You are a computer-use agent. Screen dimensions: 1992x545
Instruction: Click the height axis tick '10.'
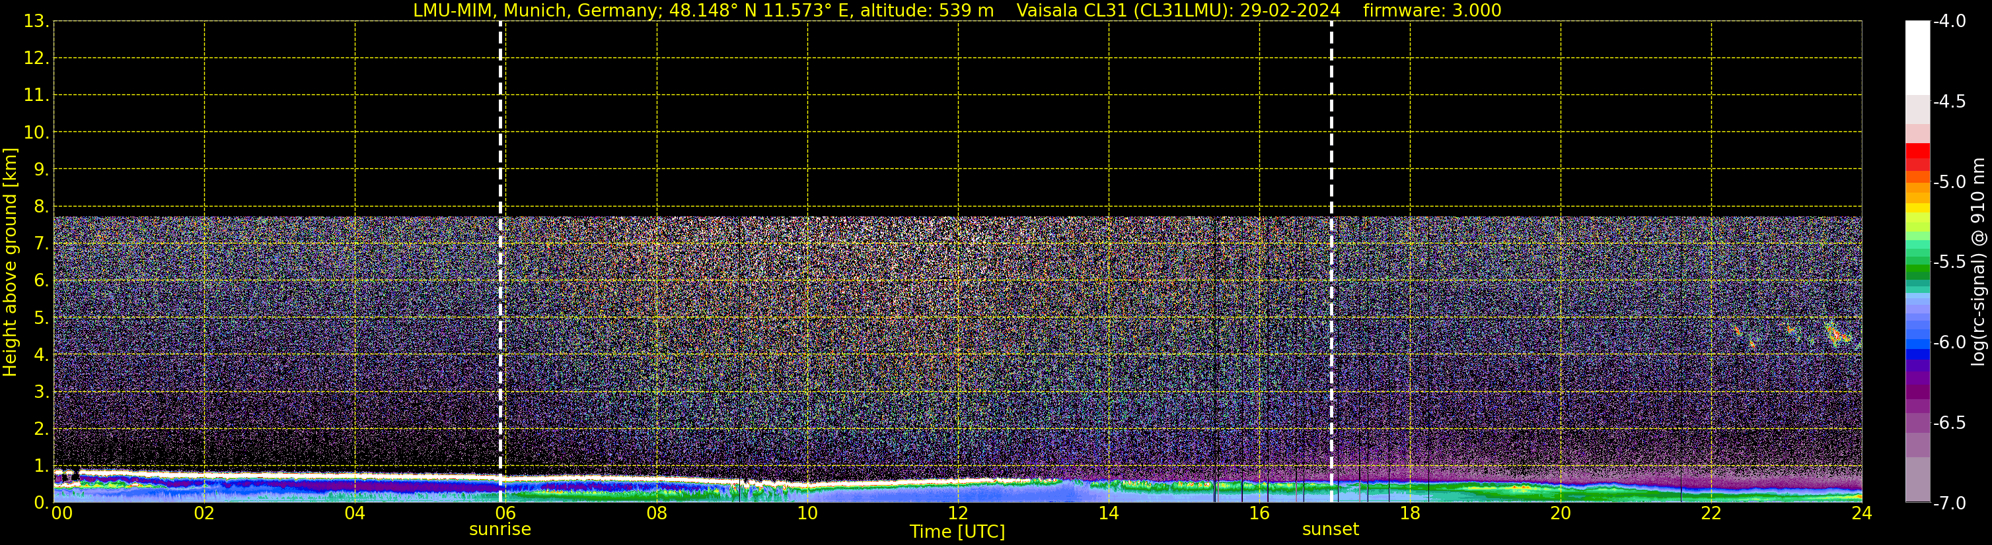pyautogui.click(x=36, y=132)
